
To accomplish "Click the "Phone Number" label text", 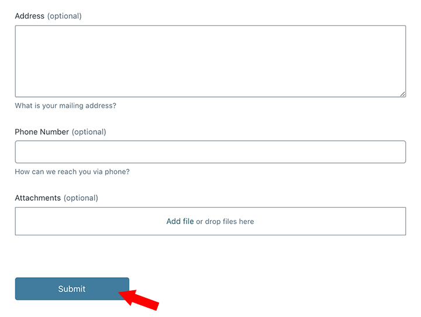I will click(x=42, y=132).
